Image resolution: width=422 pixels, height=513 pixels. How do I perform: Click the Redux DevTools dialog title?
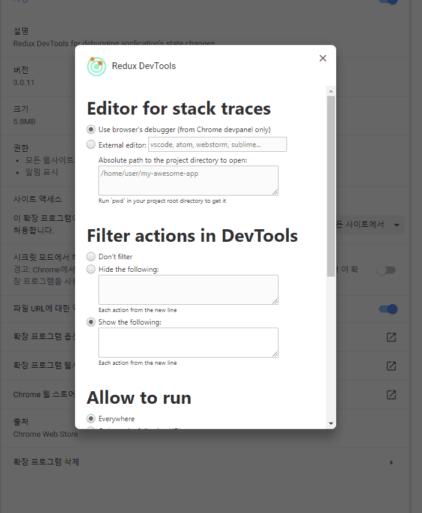[143, 66]
